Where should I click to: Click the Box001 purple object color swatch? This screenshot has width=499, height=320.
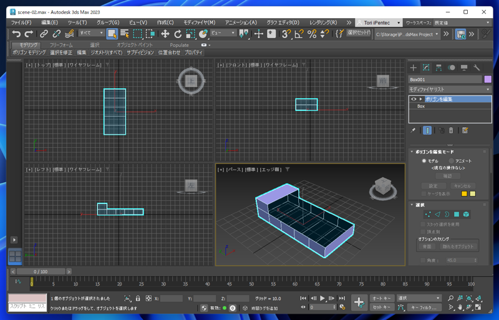(x=488, y=79)
